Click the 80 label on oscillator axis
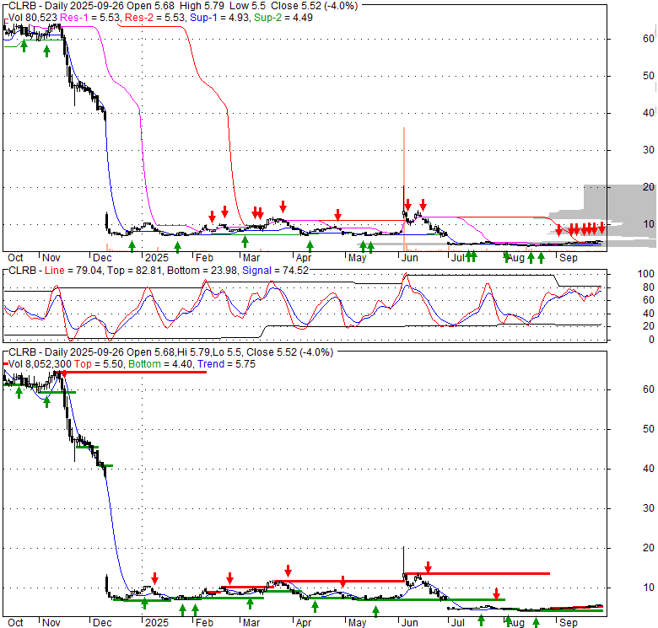658x628 pixels. [649, 287]
